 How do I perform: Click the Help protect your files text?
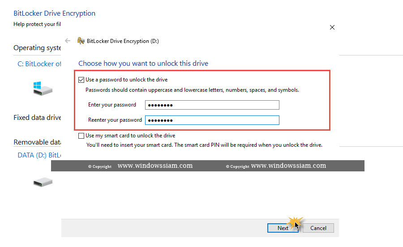point(37,24)
